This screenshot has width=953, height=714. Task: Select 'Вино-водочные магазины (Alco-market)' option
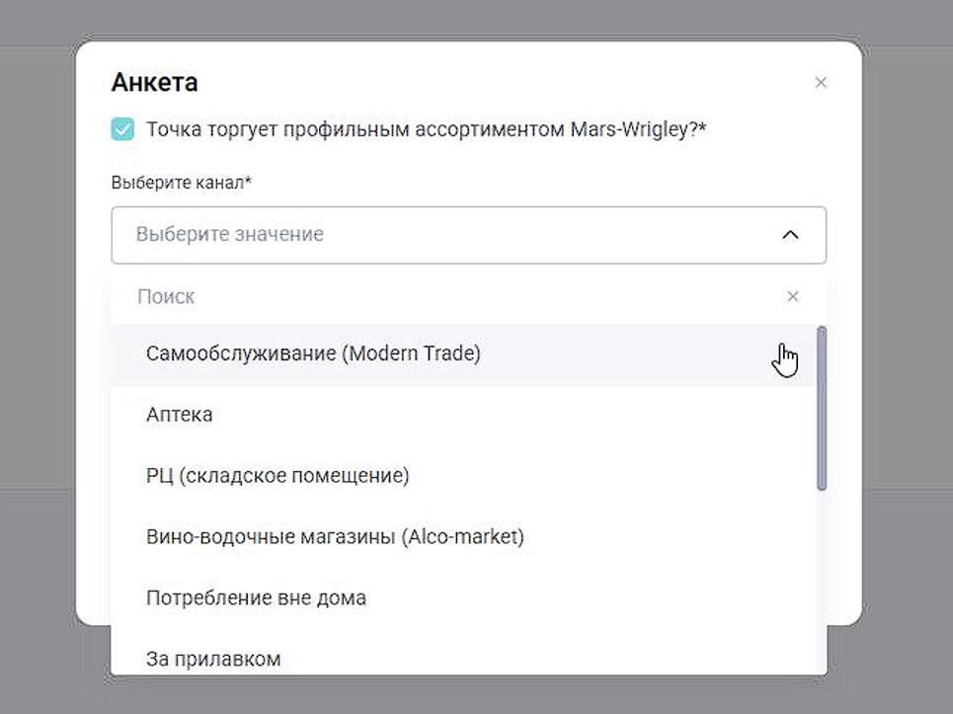[335, 537]
